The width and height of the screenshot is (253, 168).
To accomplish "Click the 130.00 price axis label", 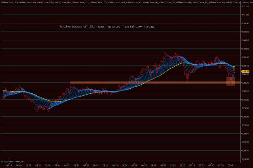I will pyautogui.click(x=245, y=100).
